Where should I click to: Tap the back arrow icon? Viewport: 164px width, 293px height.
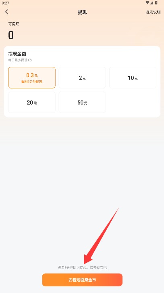(x=7, y=12)
